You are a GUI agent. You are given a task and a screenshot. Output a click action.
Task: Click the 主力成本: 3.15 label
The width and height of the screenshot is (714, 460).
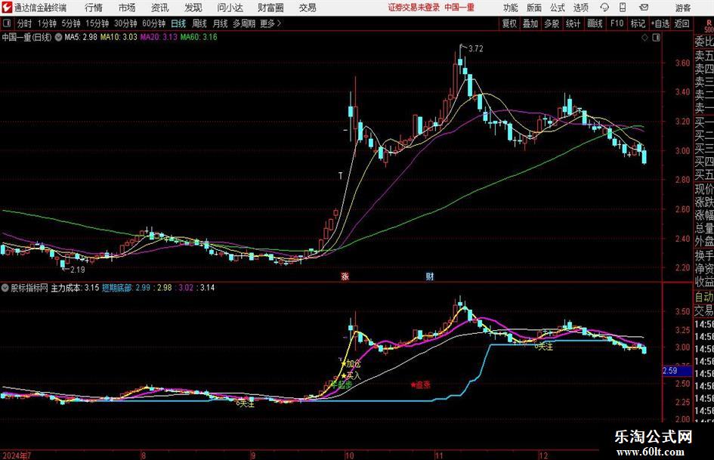[x=75, y=288]
